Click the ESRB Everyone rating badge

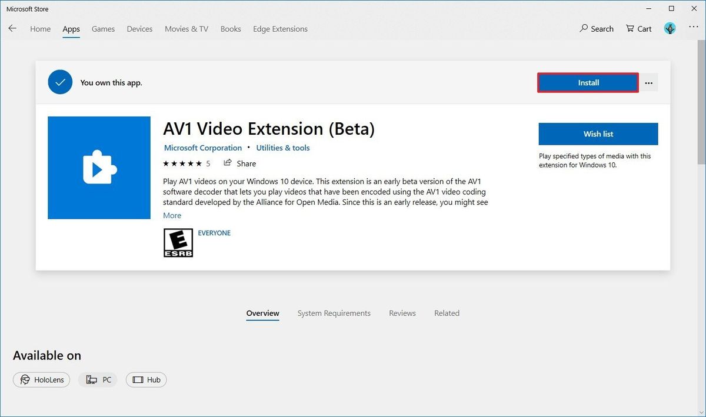(x=178, y=242)
